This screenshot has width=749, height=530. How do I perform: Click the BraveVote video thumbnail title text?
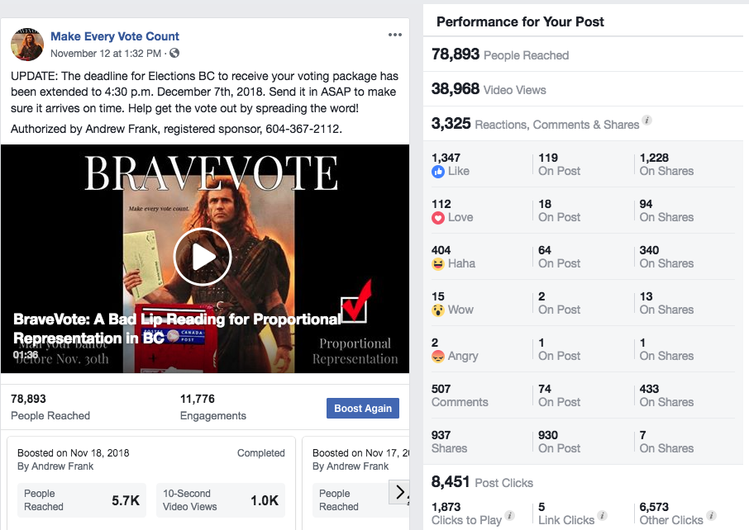click(177, 329)
